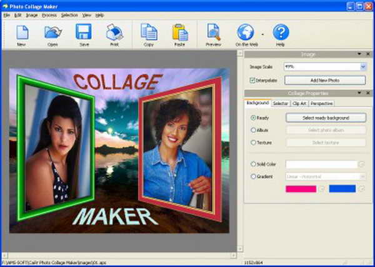Open the Process menu
375x267 pixels.
tap(49, 14)
